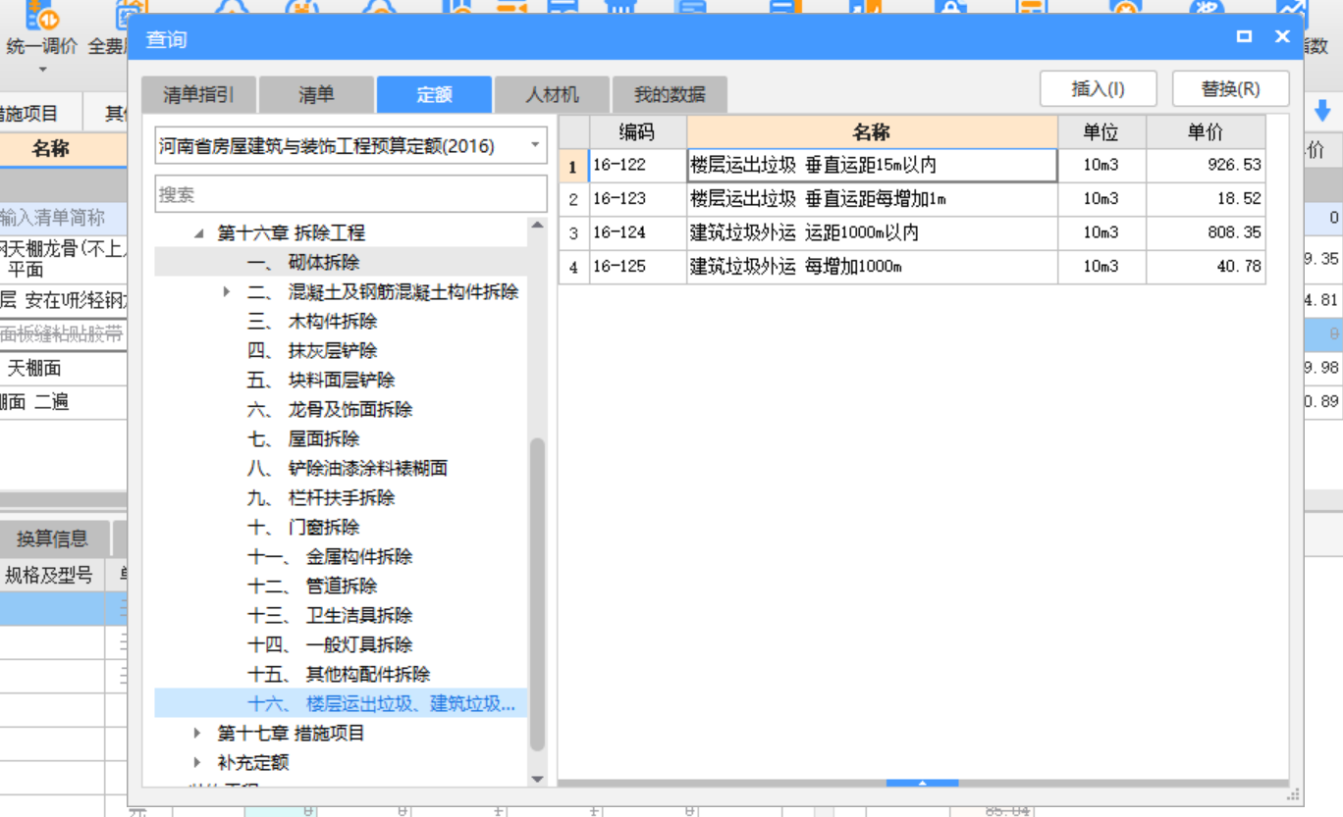Select the code cell 16-124
1343x817 pixels.
click(x=637, y=233)
